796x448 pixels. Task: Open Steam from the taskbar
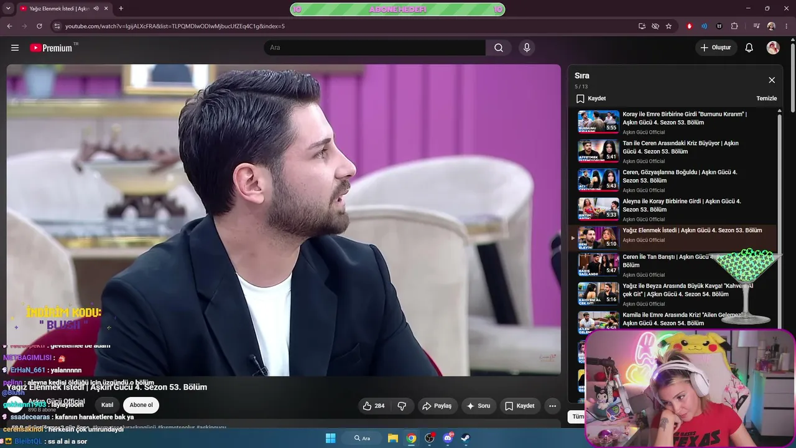coord(465,438)
